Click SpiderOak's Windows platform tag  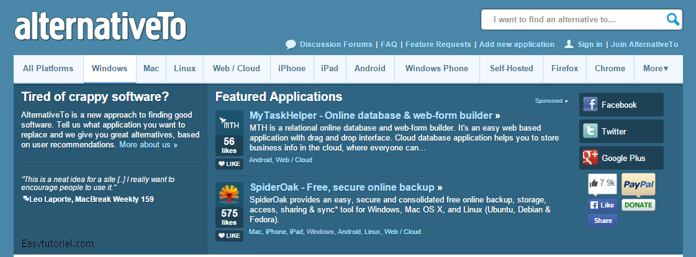320,232
